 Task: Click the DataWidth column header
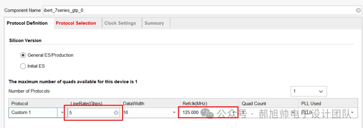(x=150, y=104)
